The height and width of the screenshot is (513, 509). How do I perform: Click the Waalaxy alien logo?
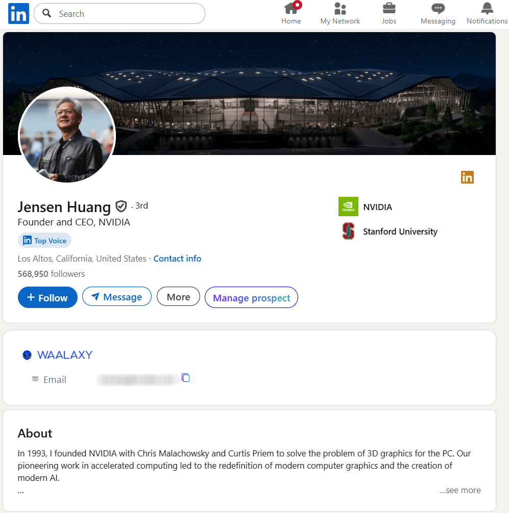tap(27, 355)
